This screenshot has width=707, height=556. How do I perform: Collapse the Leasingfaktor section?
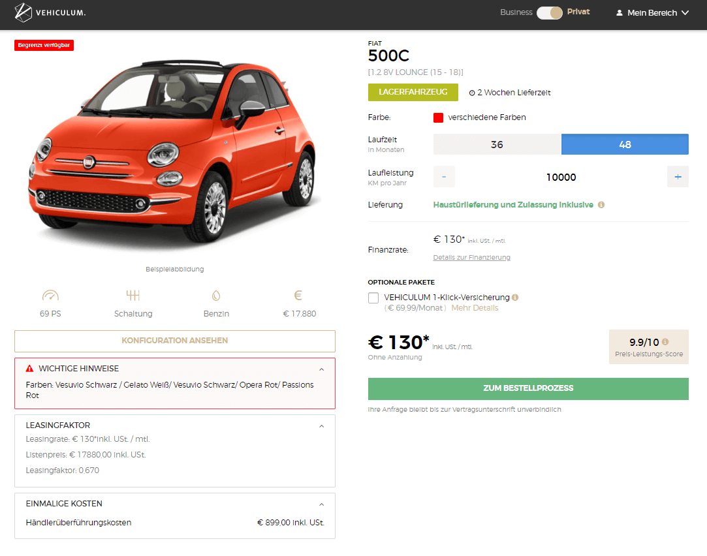click(x=321, y=426)
